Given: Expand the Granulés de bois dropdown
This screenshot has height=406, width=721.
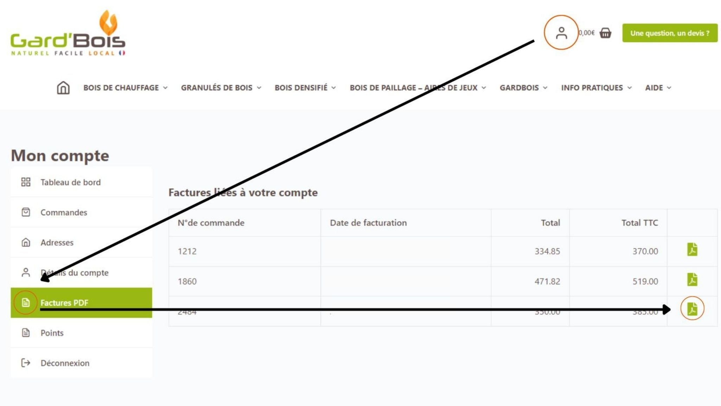Looking at the screenshot, I should click(221, 88).
